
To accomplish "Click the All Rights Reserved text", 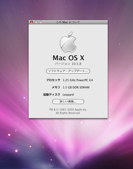I will (x=68, y=113).
